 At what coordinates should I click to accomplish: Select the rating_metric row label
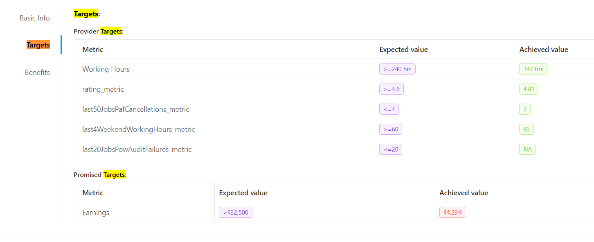[103, 89]
